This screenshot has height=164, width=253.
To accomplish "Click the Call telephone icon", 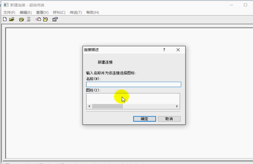I will [21, 20].
